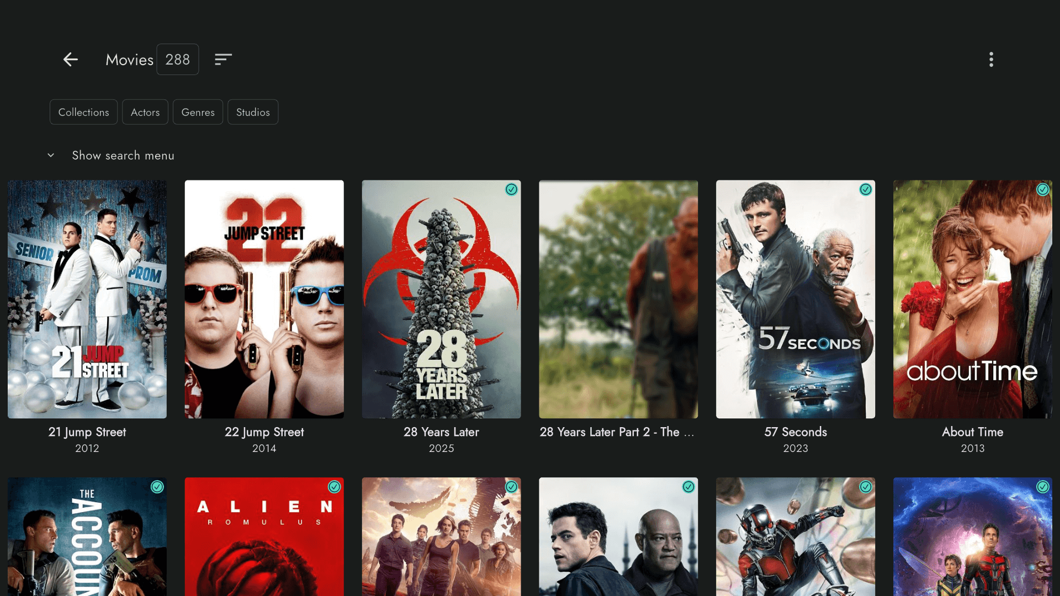Open the 22 Jump Street poster
1060x596 pixels.
[x=264, y=299]
